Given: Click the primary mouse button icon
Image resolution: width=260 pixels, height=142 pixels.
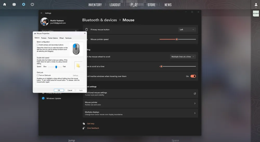Looking at the screenshot, I should [86, 30].
